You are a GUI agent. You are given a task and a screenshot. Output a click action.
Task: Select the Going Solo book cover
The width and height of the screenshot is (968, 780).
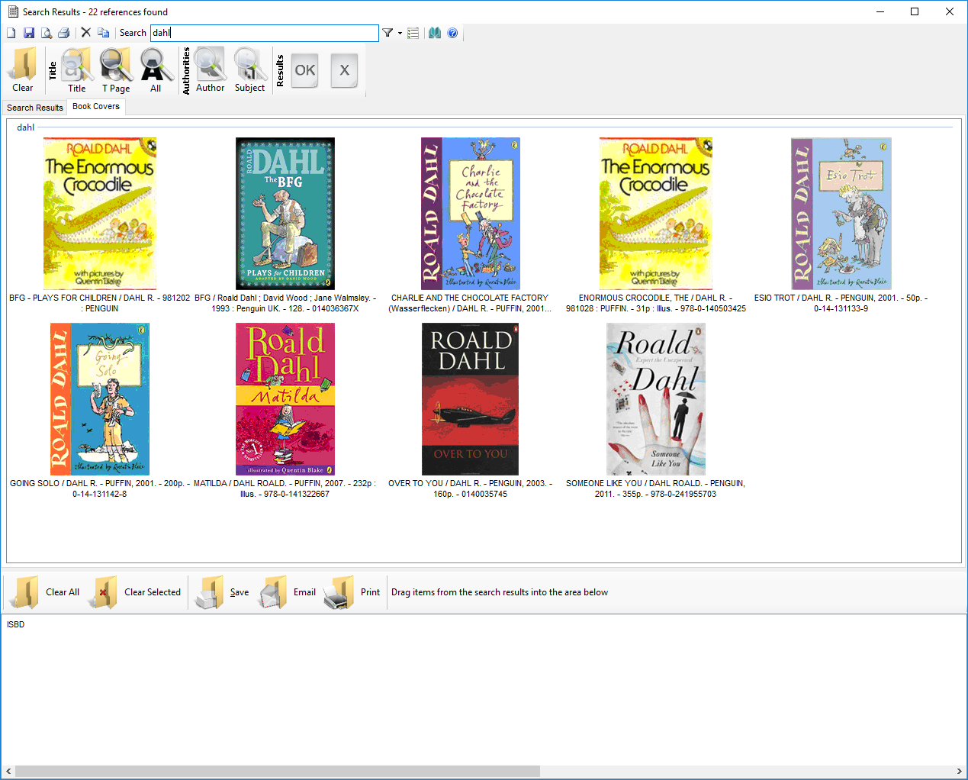click(x=100, y=399)
